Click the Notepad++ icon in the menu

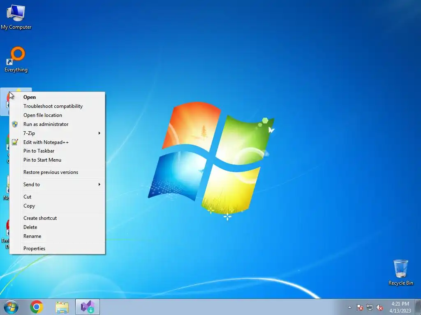[x=15, y=142]
